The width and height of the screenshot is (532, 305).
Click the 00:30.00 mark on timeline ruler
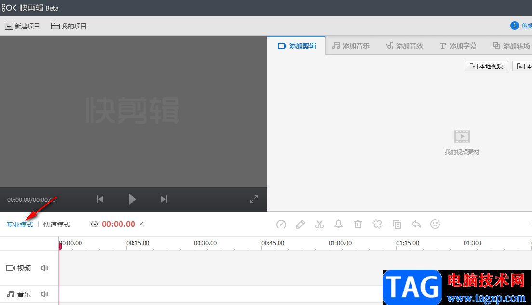click(205, 243)
